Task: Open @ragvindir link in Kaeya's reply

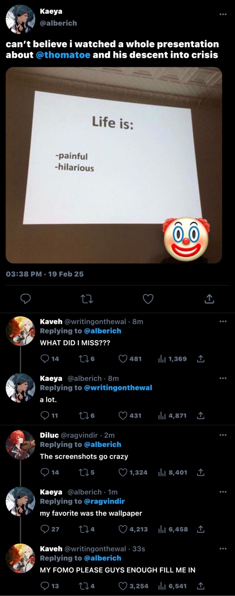Action: point(104,501)
